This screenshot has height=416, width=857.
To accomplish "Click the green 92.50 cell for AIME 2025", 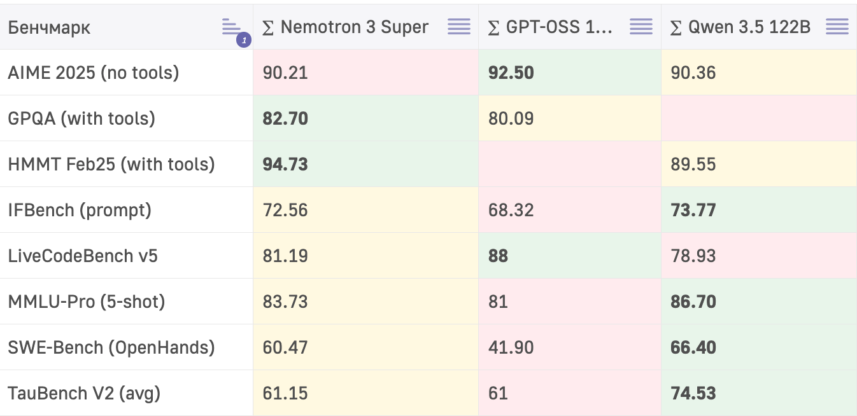I will (x=511, y=73).
